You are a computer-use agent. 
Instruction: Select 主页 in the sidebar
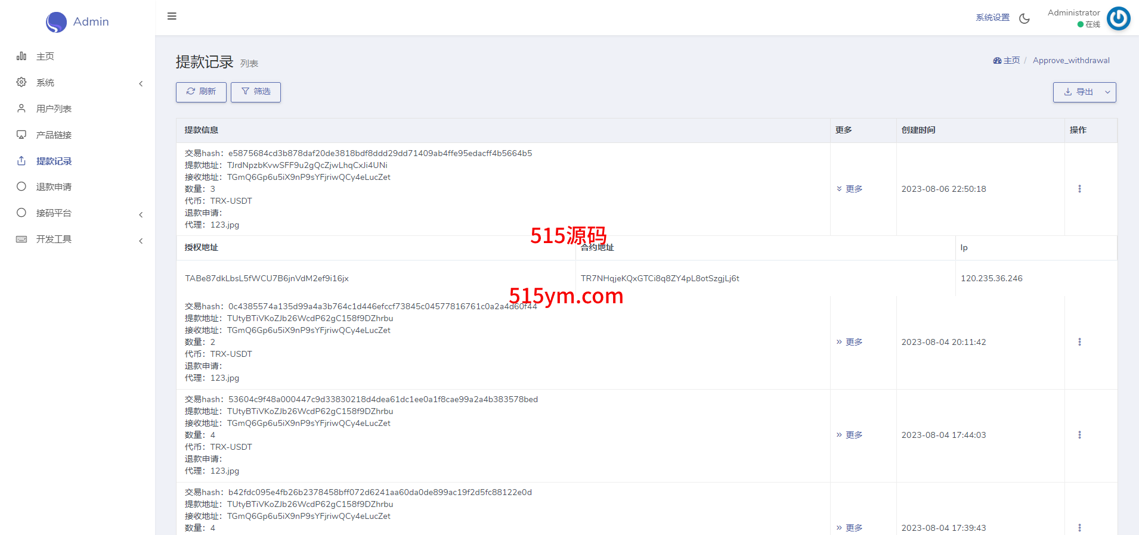click(45, 57)
